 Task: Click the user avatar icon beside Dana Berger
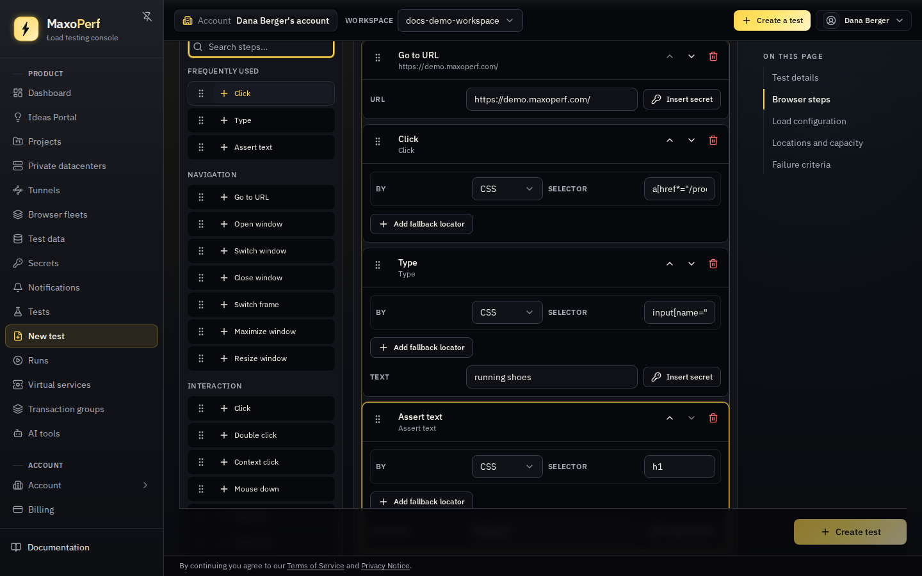[x=831, y=20]
